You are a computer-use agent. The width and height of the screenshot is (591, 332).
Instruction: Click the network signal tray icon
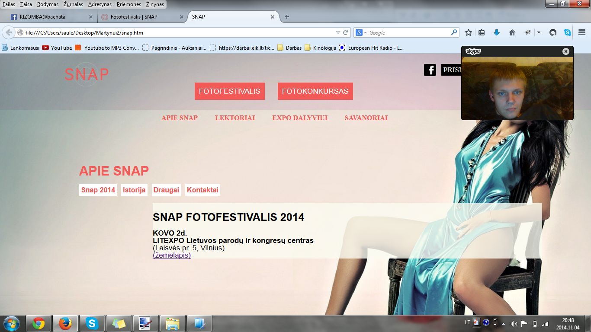(x=545, y=323)
